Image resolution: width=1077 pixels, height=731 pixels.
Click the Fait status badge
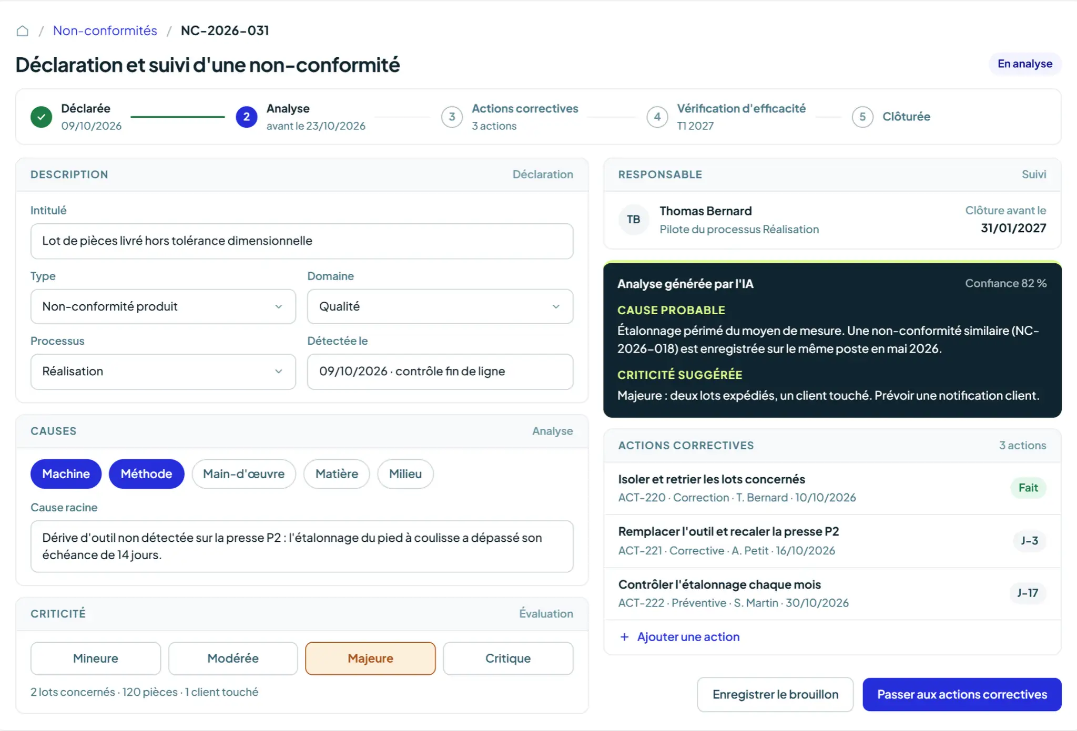click(1028, 488)
